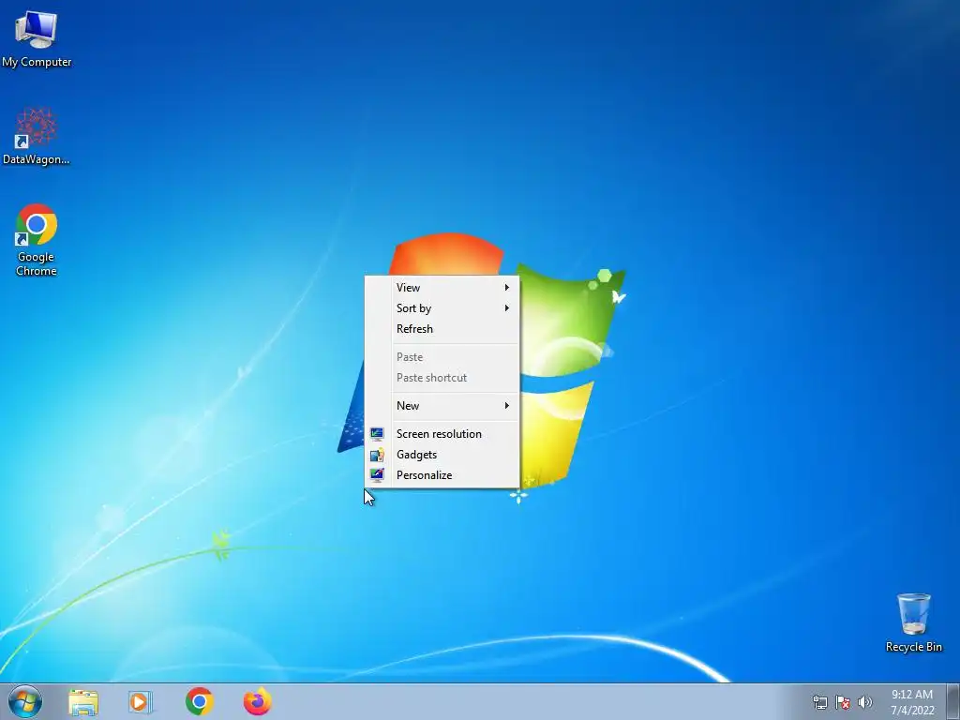
Task: Open the Action Center flag icon
Action: pos(843,702)
